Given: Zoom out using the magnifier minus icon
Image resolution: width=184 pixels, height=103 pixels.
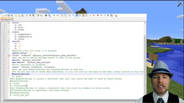Looking at the screenshot, I should click(57, 15).
